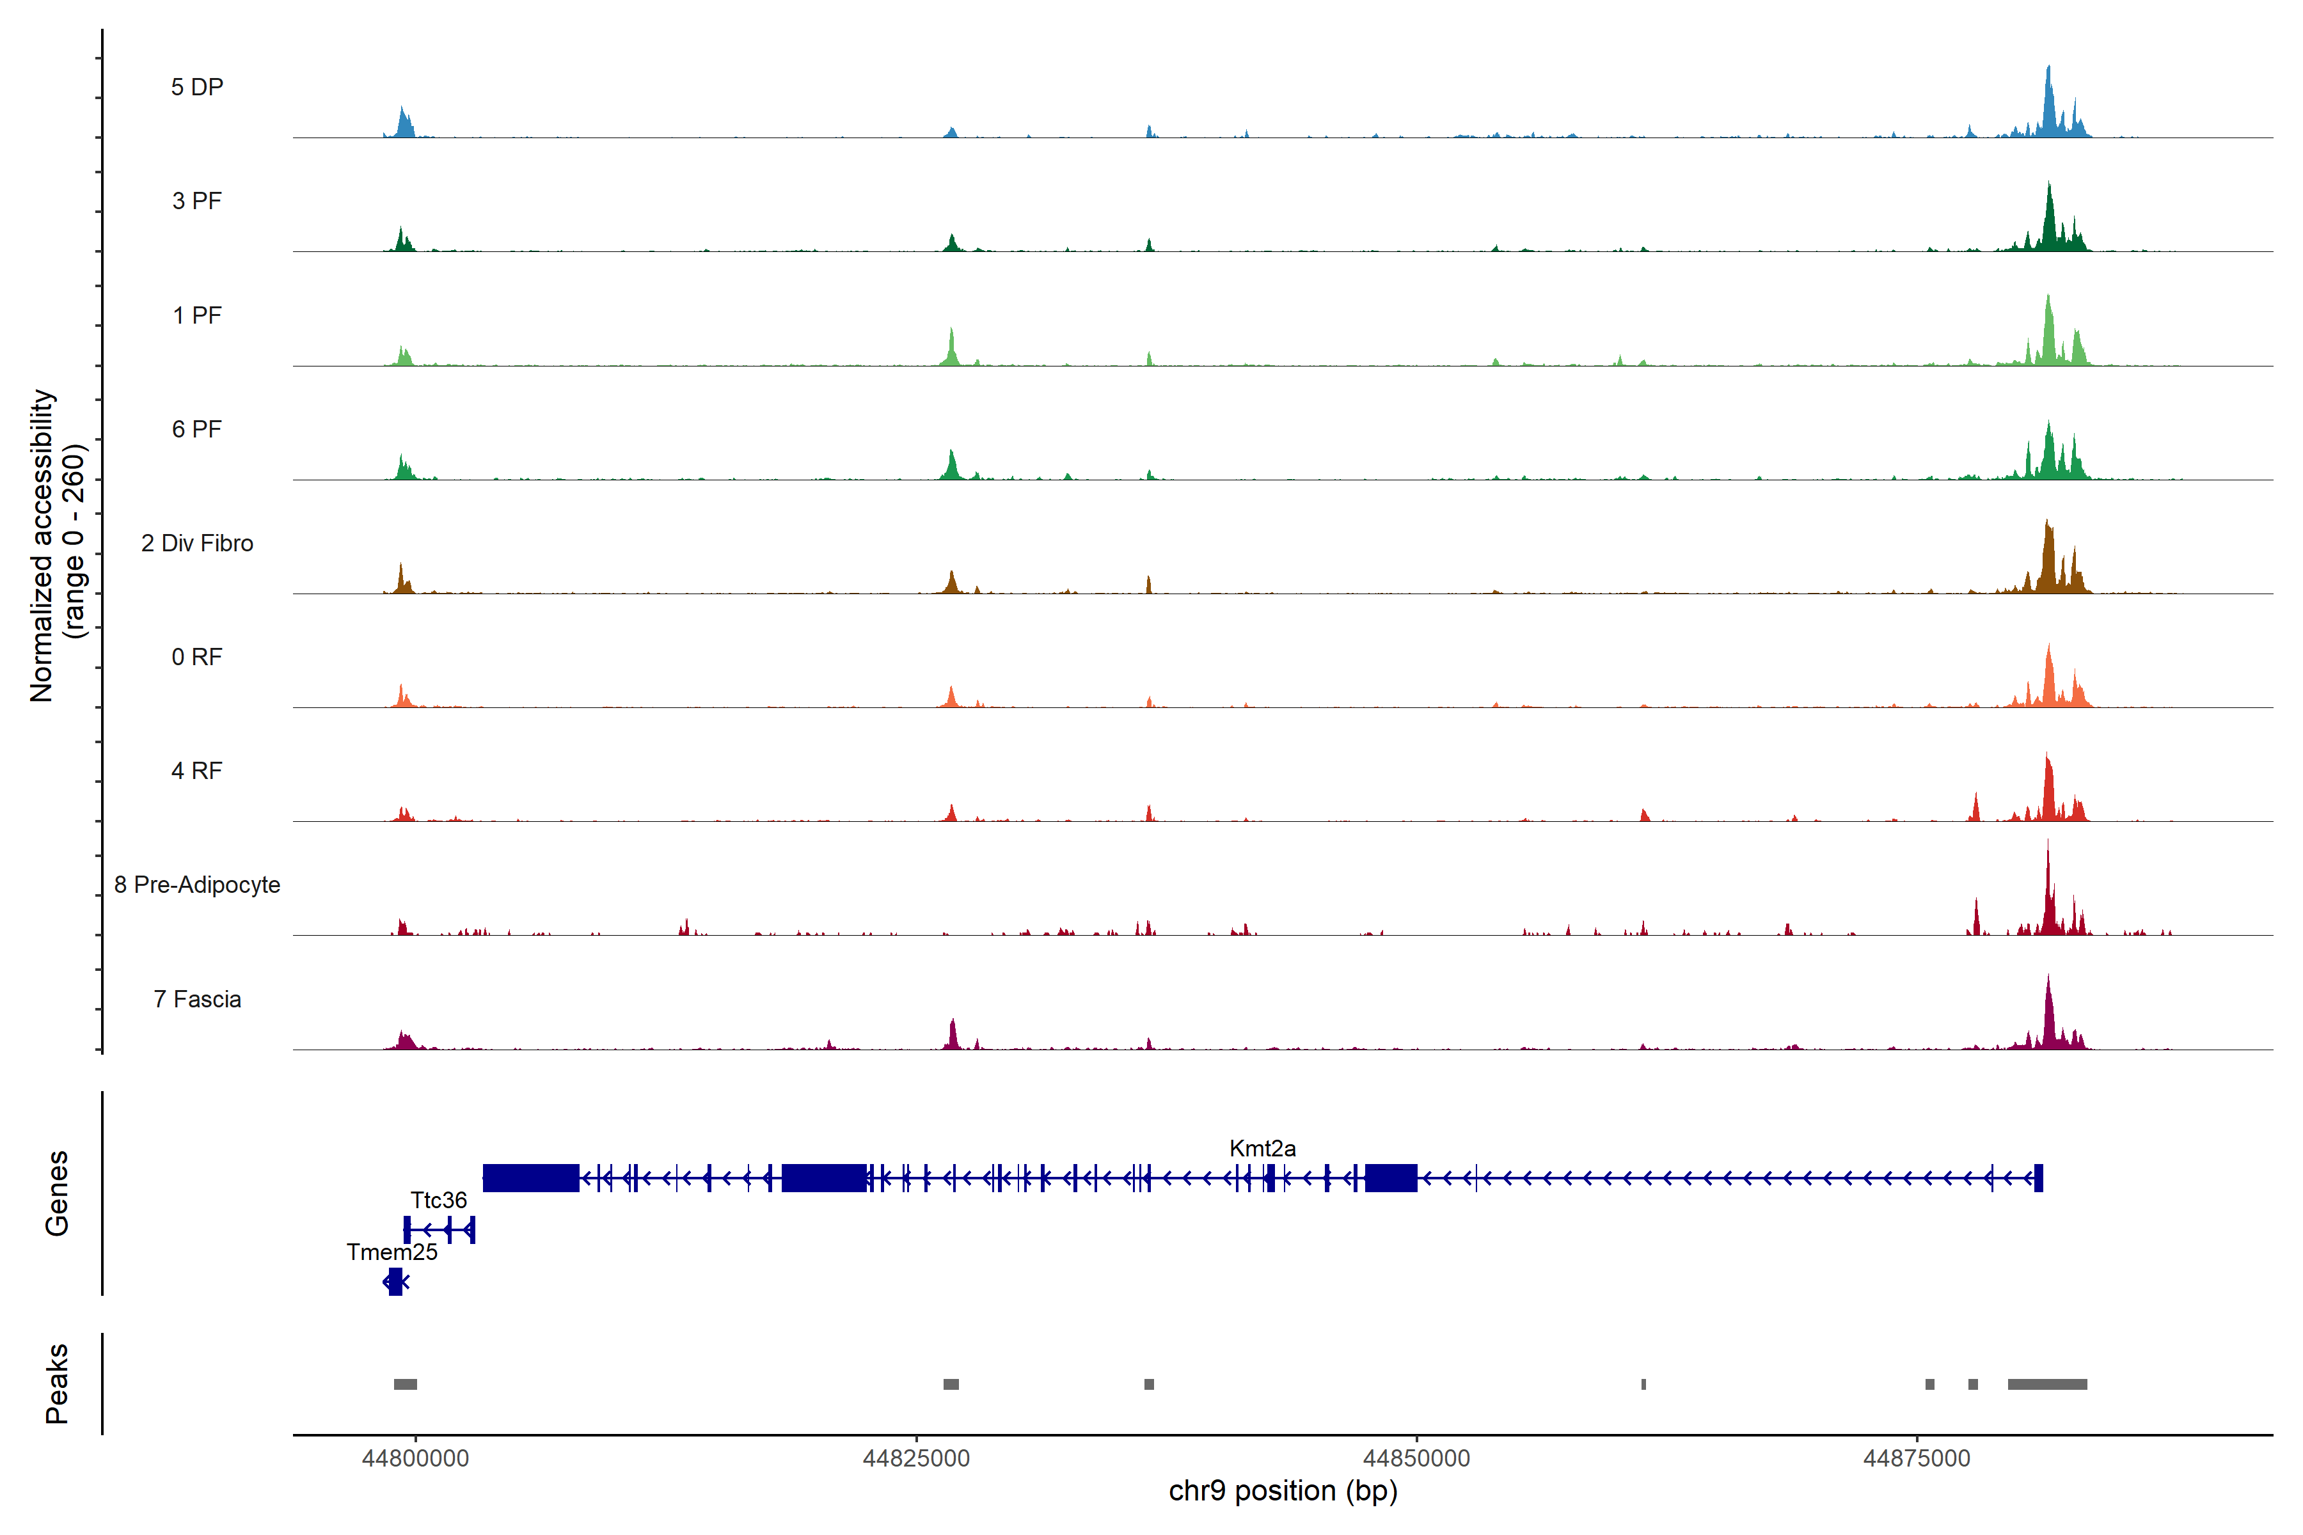Click the Tmem25 gene label

(x=392, y=1252)
